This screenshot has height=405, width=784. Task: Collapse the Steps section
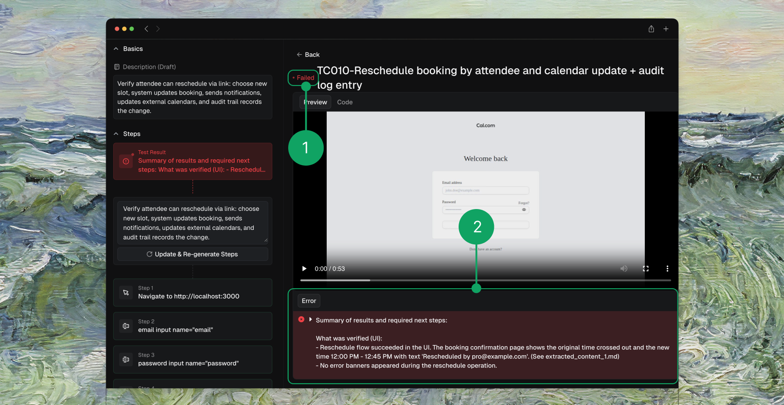(116, 134)
